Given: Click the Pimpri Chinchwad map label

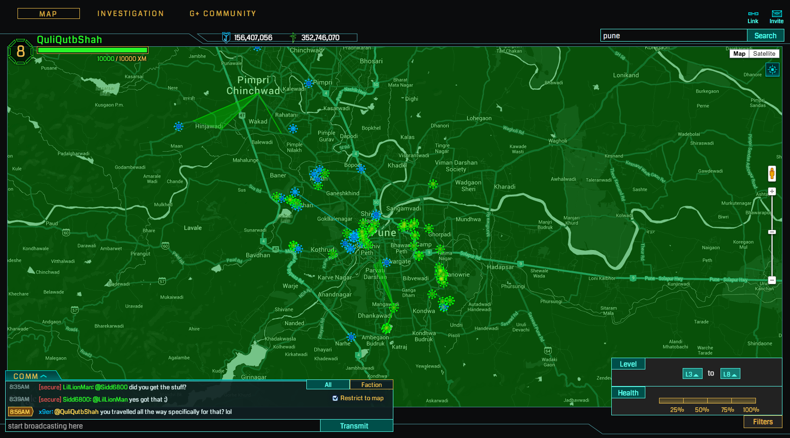Looking at the screenshot, I should pyautogui.click(x=253, y=86).
